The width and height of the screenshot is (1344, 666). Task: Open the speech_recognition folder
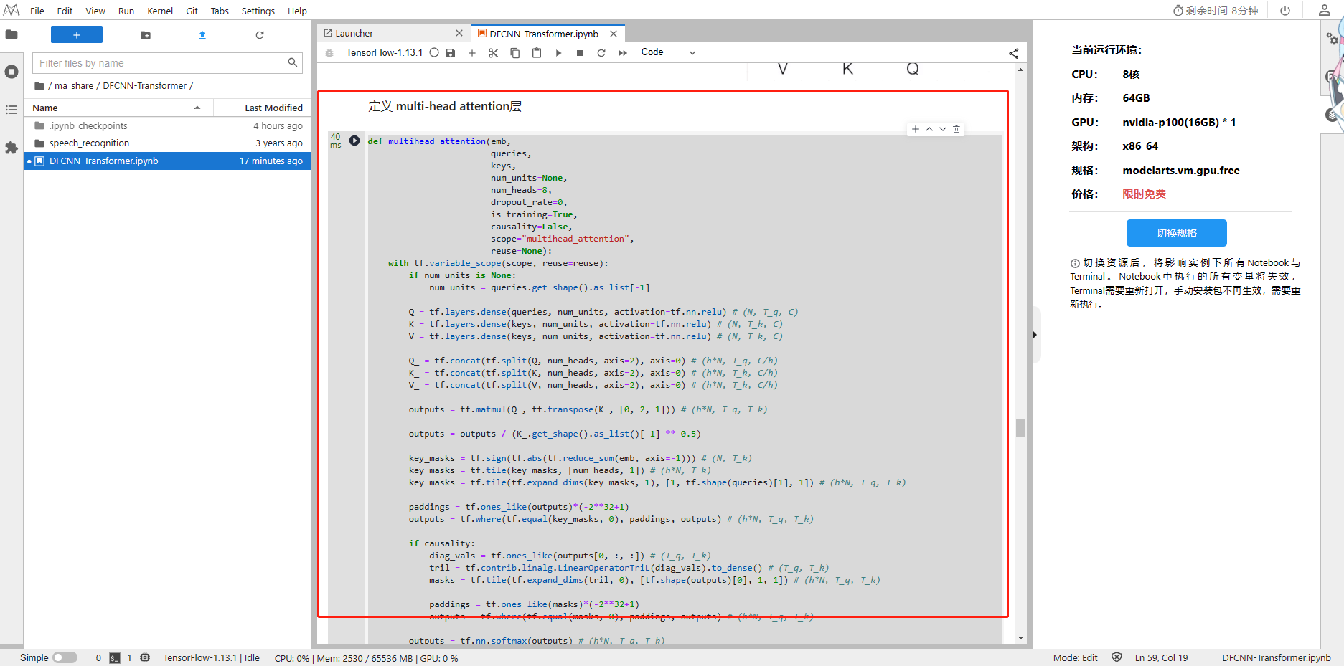click(x=89, y=143)
